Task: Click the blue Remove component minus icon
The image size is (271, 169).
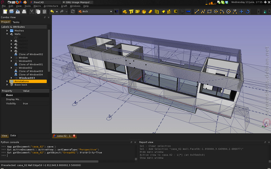Action: click(188, 11)
